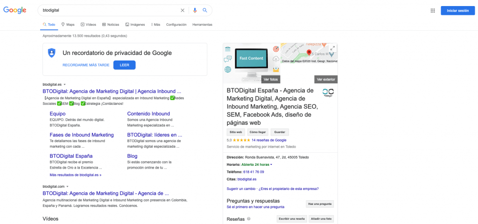The image size is (478, 224).
Task: Open the btodigital.es main result title
Action: tap(112, 91)
